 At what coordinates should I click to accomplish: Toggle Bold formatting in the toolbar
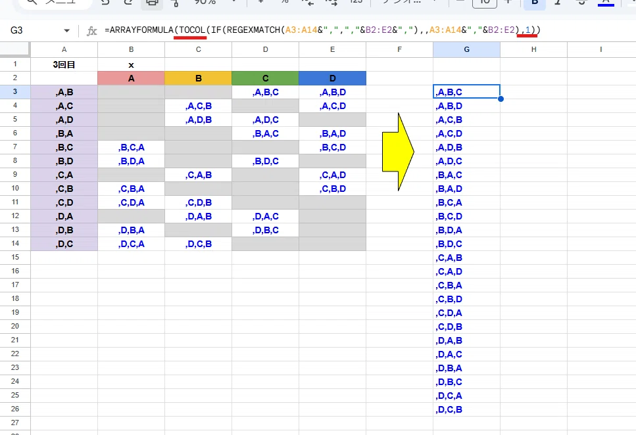click(535, 3)
